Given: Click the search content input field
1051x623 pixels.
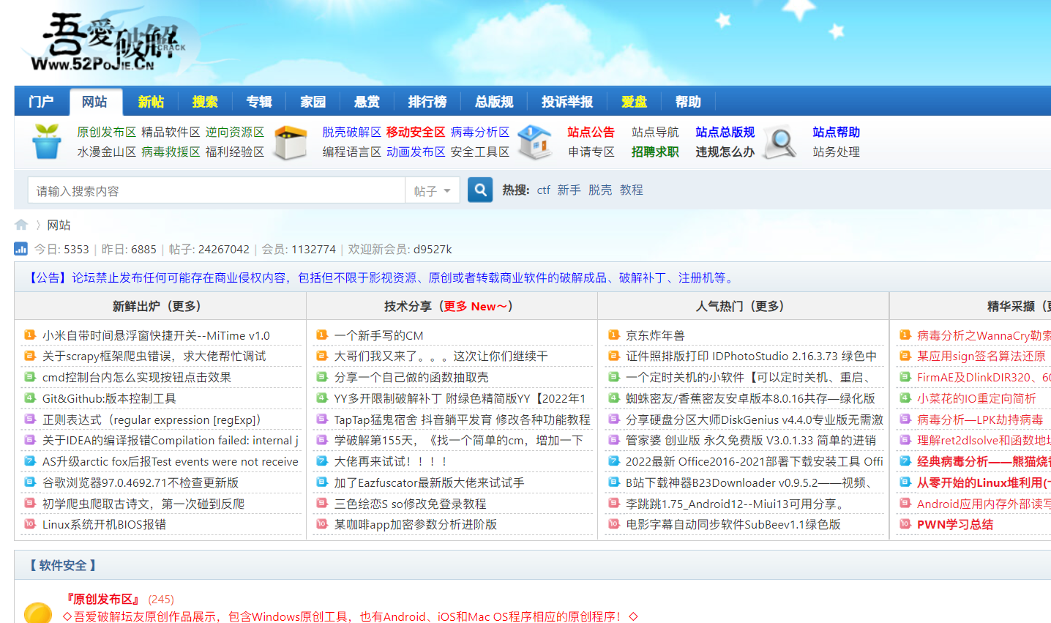Looking at the screenshot, I should (217, 190).
